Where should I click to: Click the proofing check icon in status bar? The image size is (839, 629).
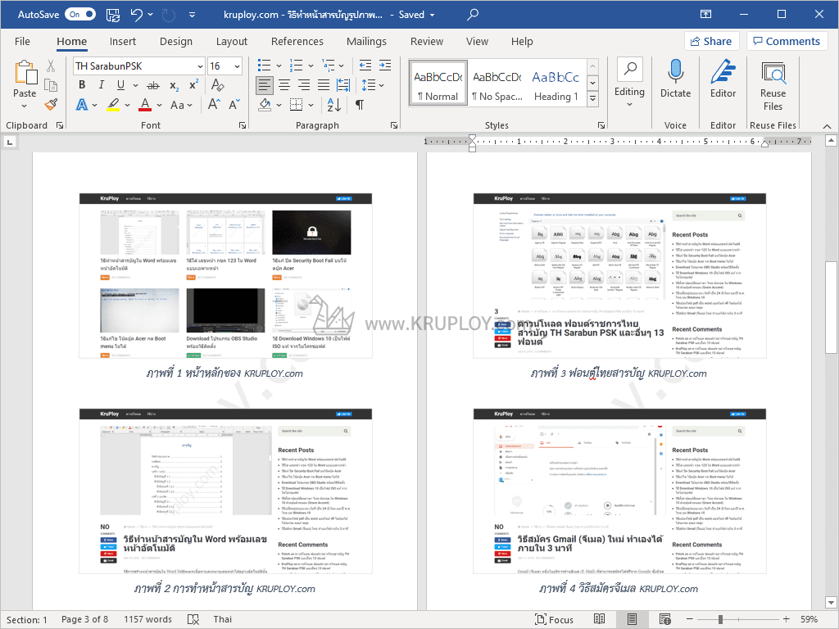point(193,619)
